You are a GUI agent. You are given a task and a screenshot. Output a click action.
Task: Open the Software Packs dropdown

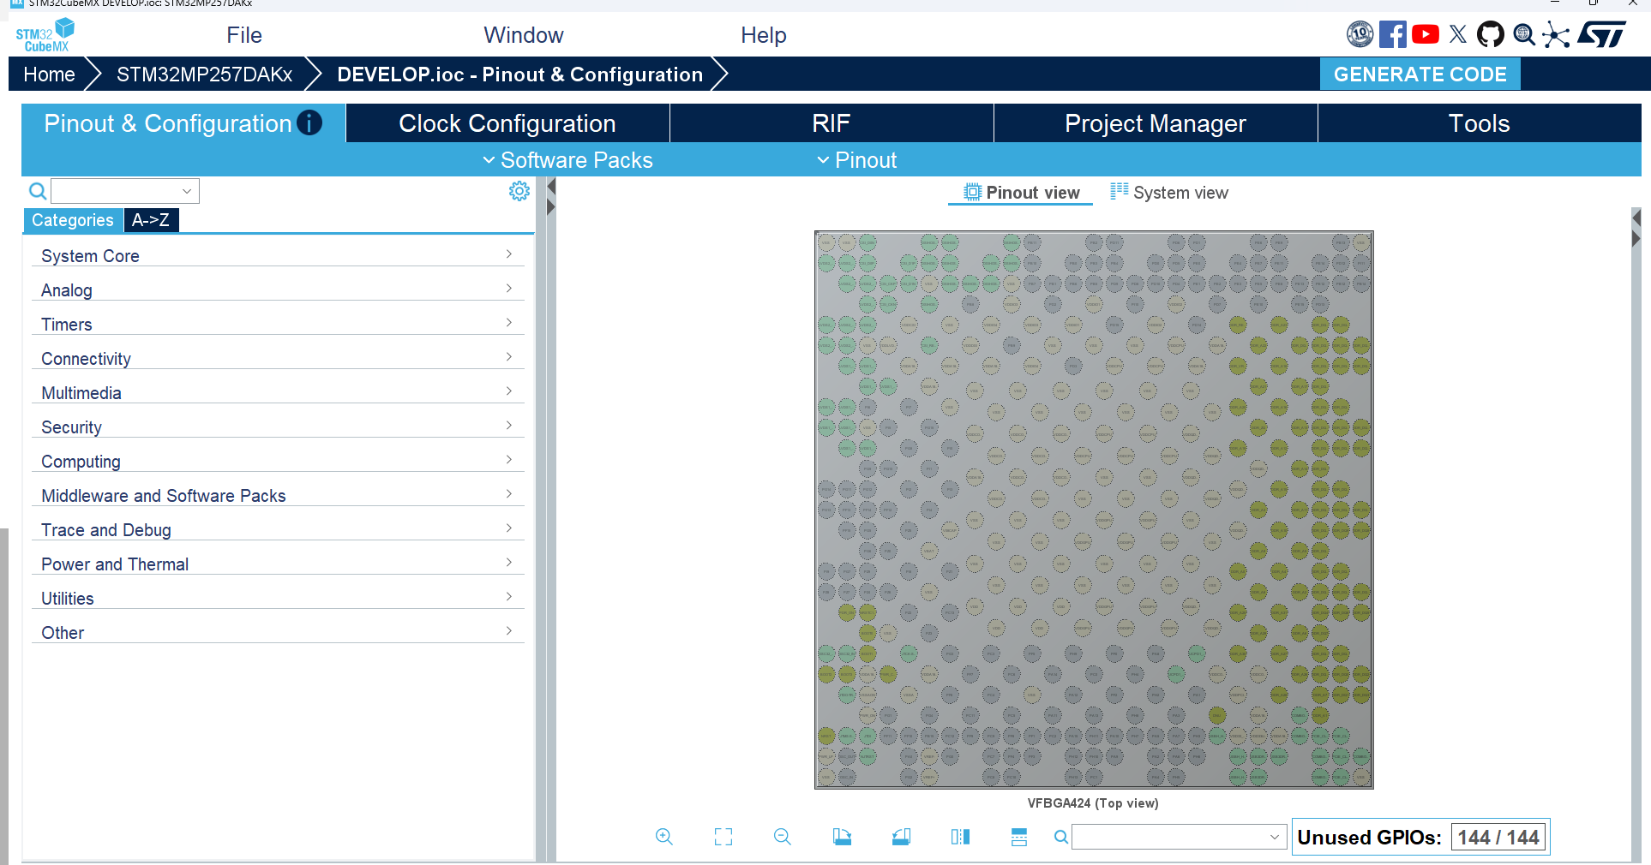[x=567, y=160]
